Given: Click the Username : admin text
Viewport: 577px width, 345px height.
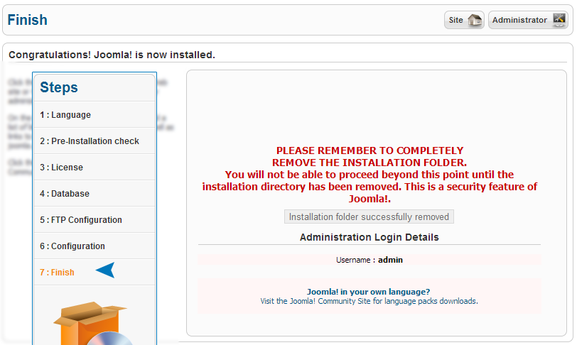Looking at the screenshot, I should (369, 260).
